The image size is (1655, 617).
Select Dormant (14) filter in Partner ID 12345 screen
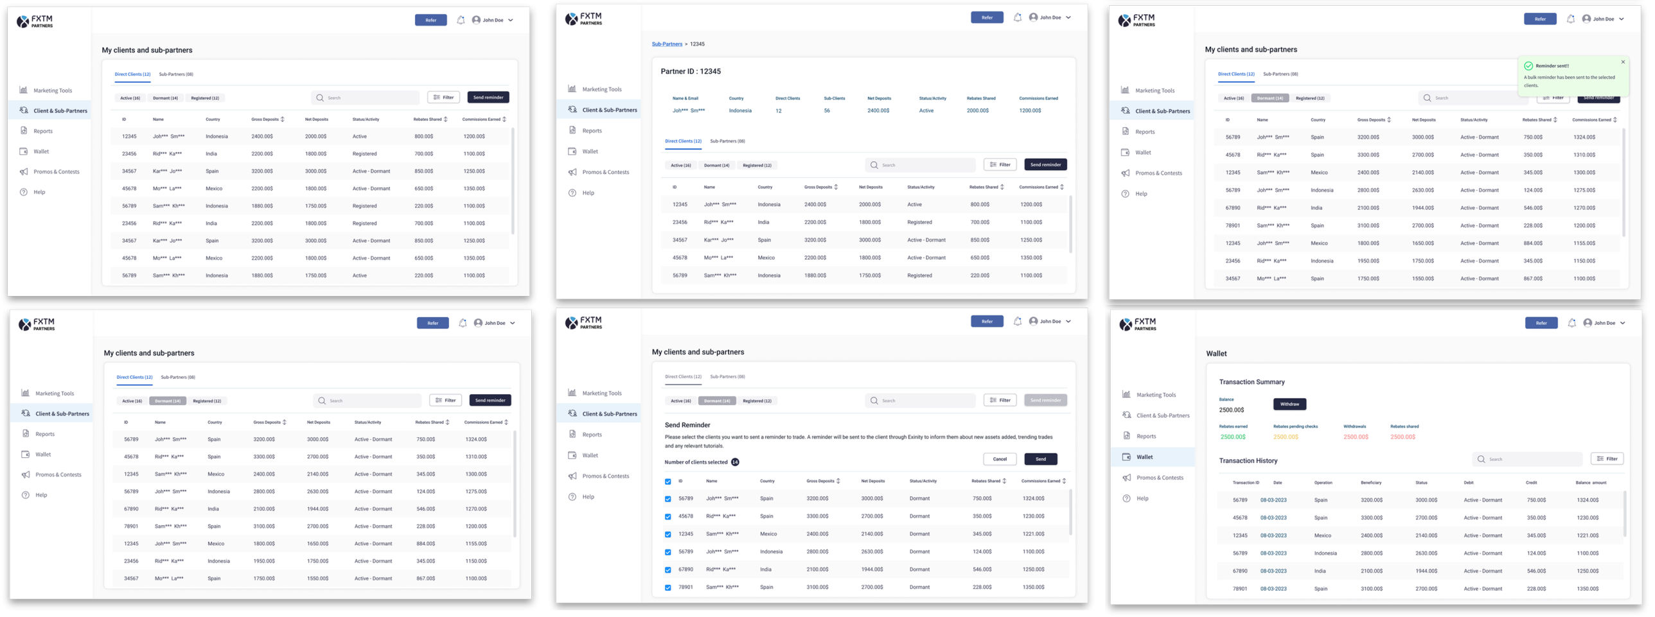[716, 165]
